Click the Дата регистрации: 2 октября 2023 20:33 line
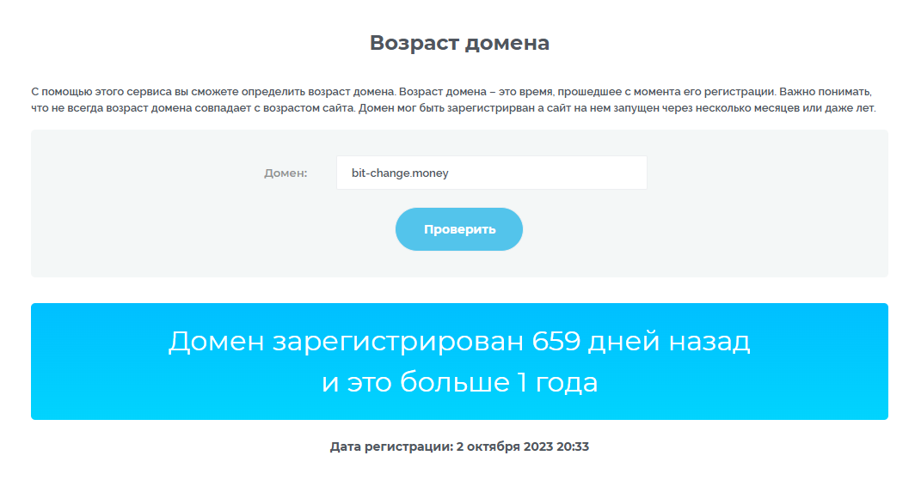The width and height of the screenshot is (915, 486). tap(459, 447)
